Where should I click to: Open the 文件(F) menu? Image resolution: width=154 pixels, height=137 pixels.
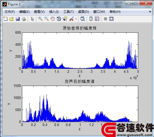[10, 12]
